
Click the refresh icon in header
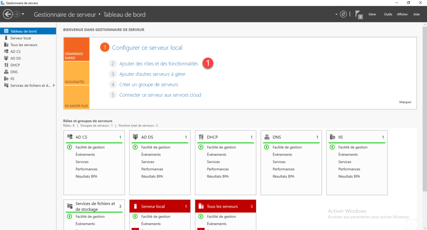click(343, 14)
